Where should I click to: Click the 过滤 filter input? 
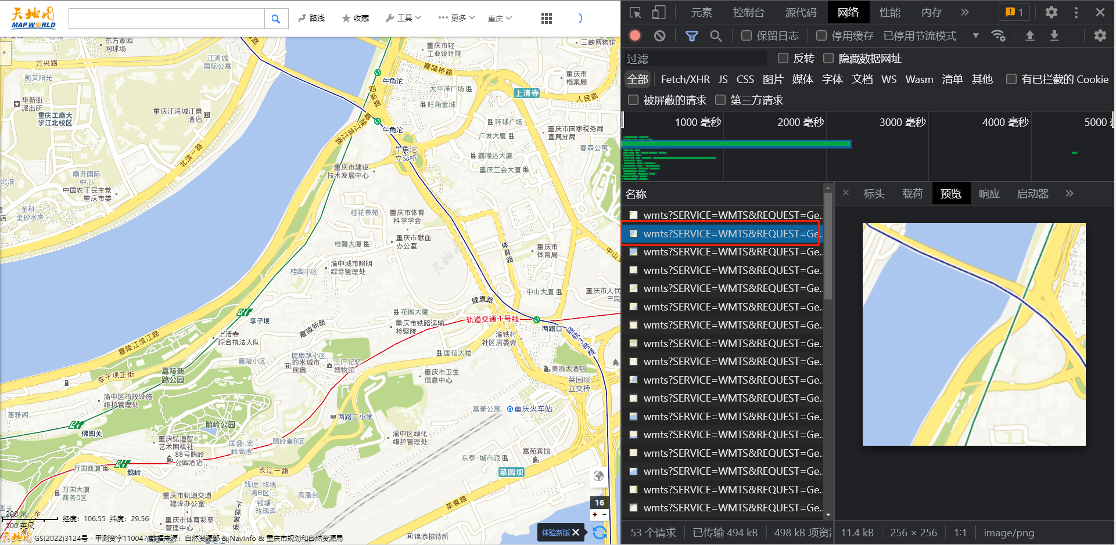pos(695,59)
